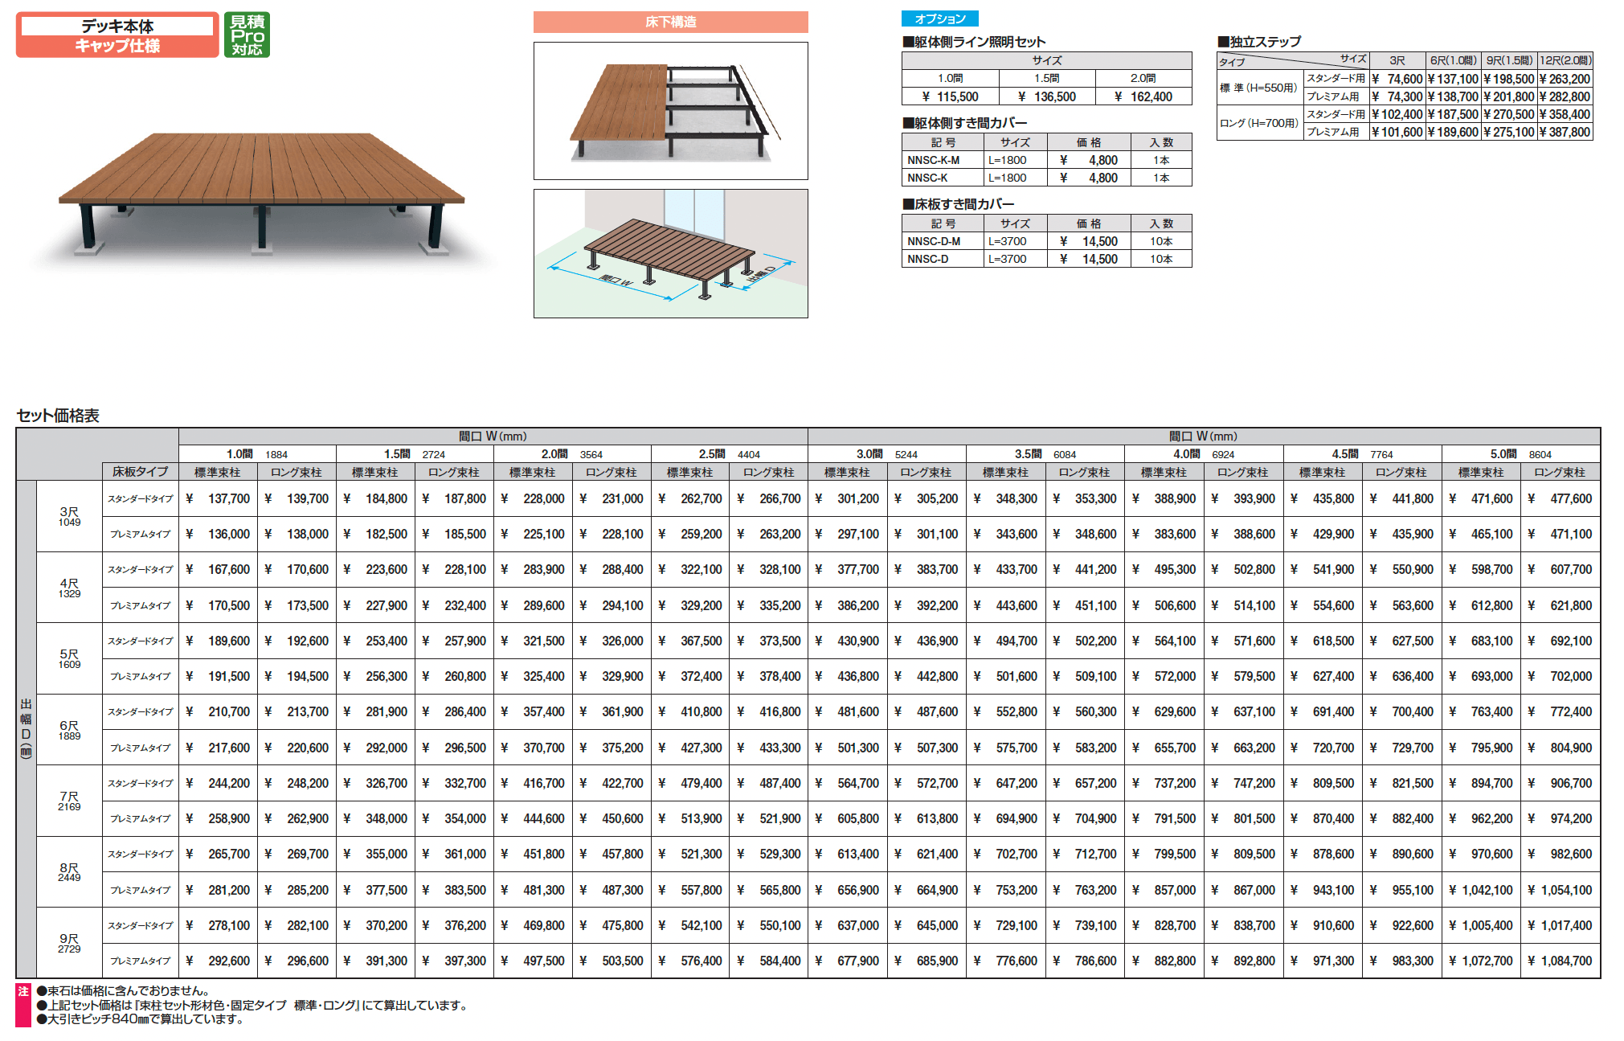Click the 3尺 1049 row header

pyautogui.click(x=69, y=516)
